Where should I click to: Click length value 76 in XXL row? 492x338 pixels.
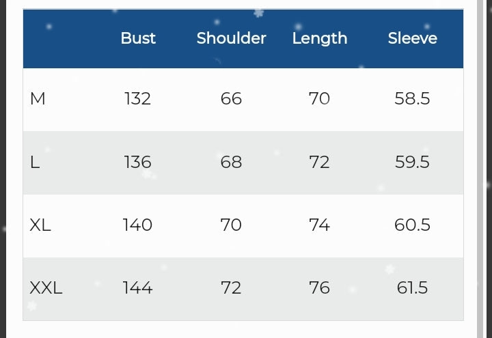coord(319,288)
